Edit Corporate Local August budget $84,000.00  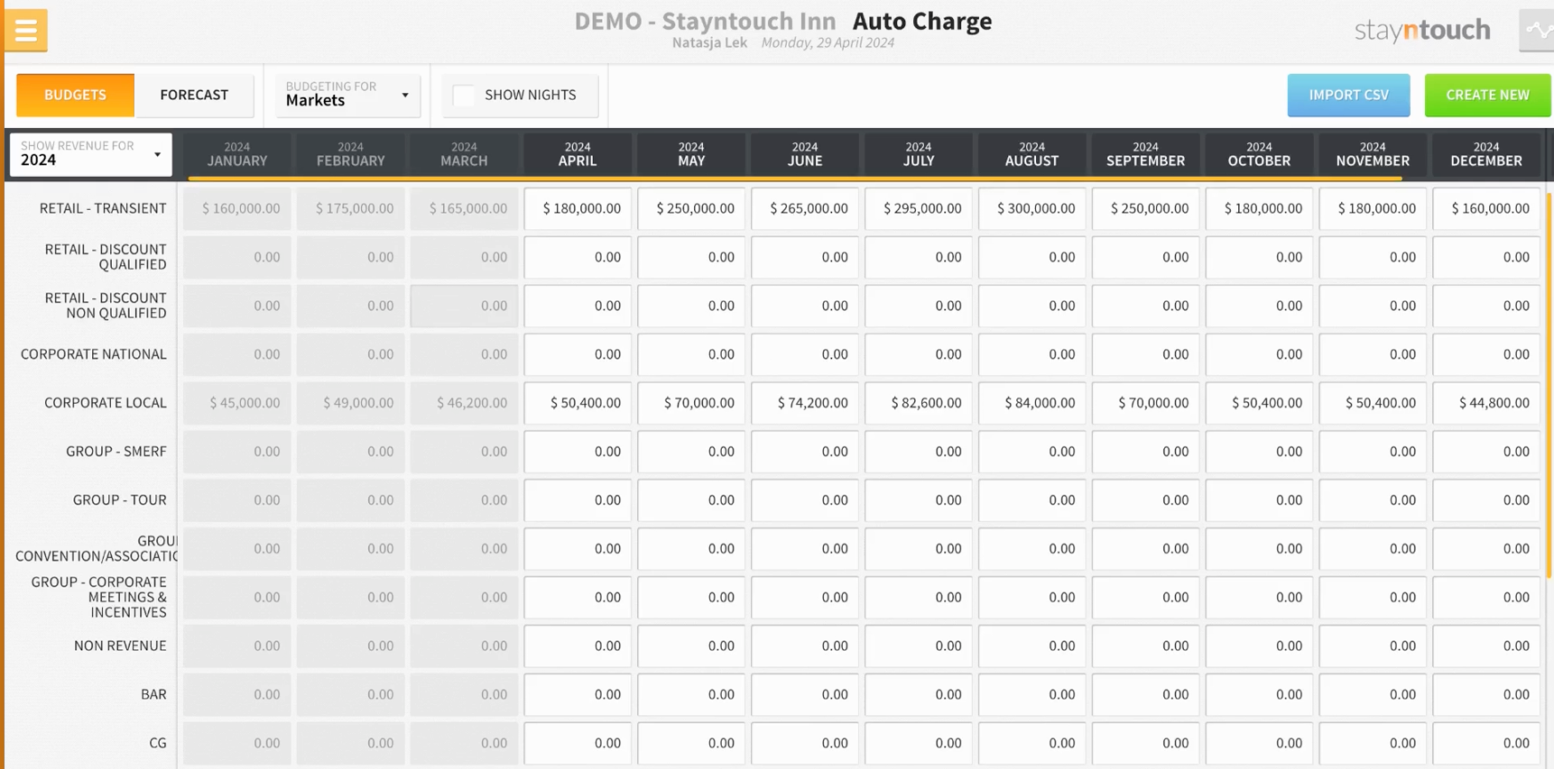tap(1032, 403)
